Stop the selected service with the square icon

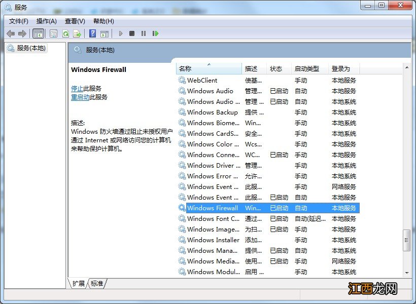point(131,33)
